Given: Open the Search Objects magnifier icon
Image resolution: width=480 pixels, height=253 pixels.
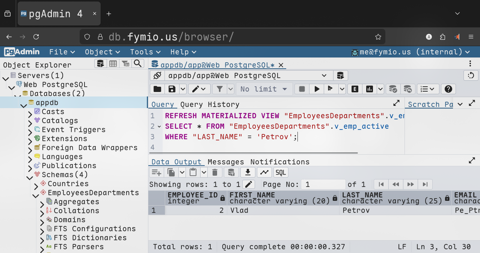Looking at the screenshot, I should pyautogui.click(x=138, y=64).
